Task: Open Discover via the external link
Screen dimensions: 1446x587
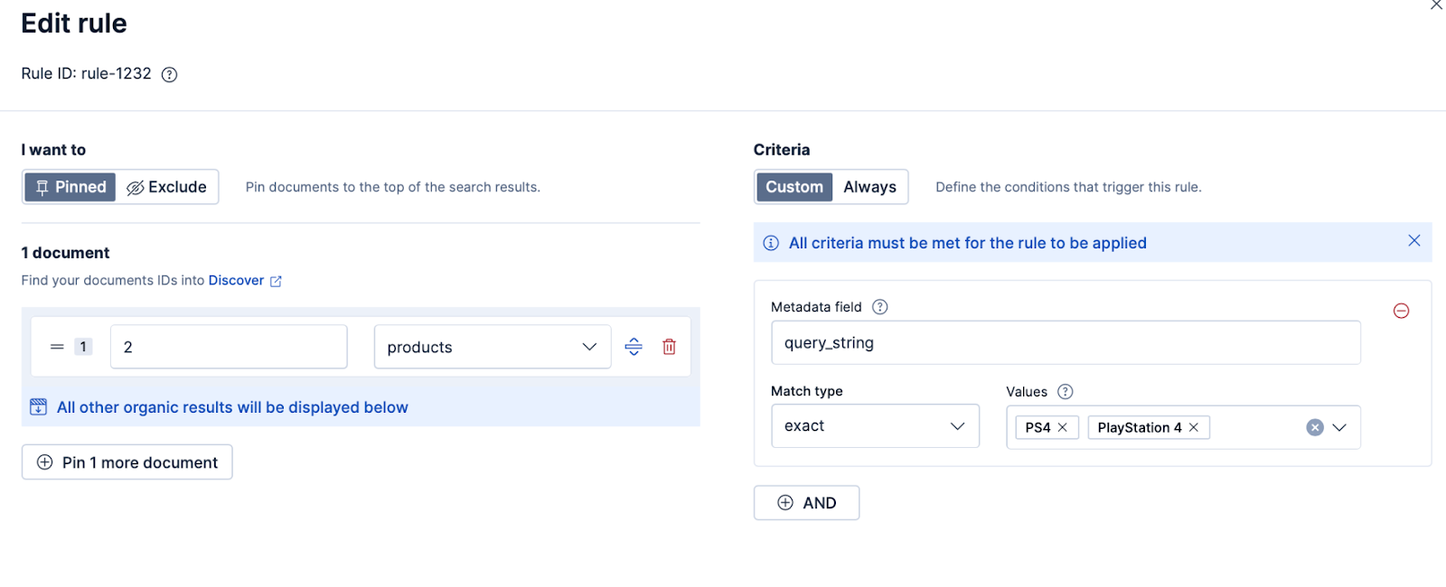Action: 236,280
